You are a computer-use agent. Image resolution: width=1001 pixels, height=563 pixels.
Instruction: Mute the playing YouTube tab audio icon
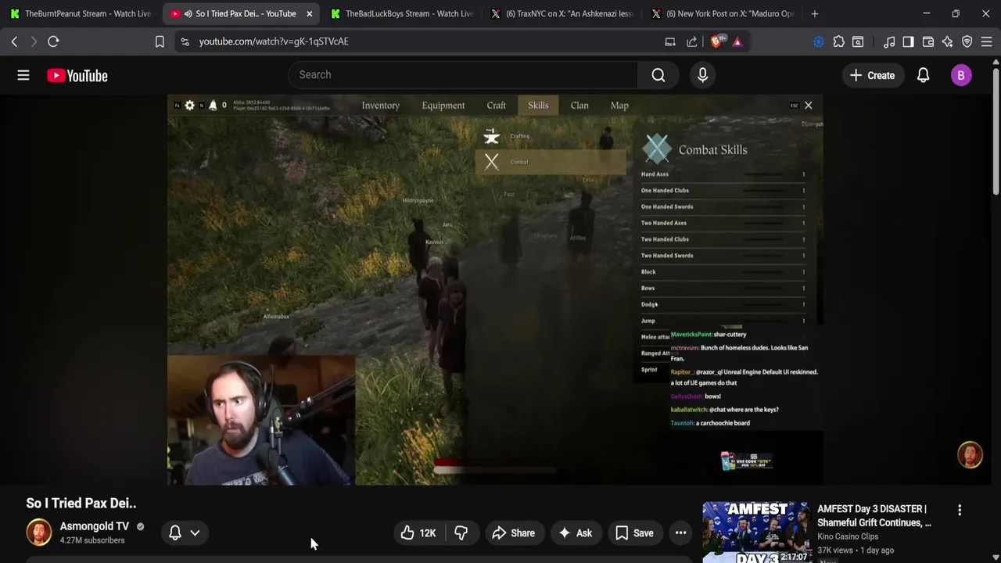click(188, 13)
